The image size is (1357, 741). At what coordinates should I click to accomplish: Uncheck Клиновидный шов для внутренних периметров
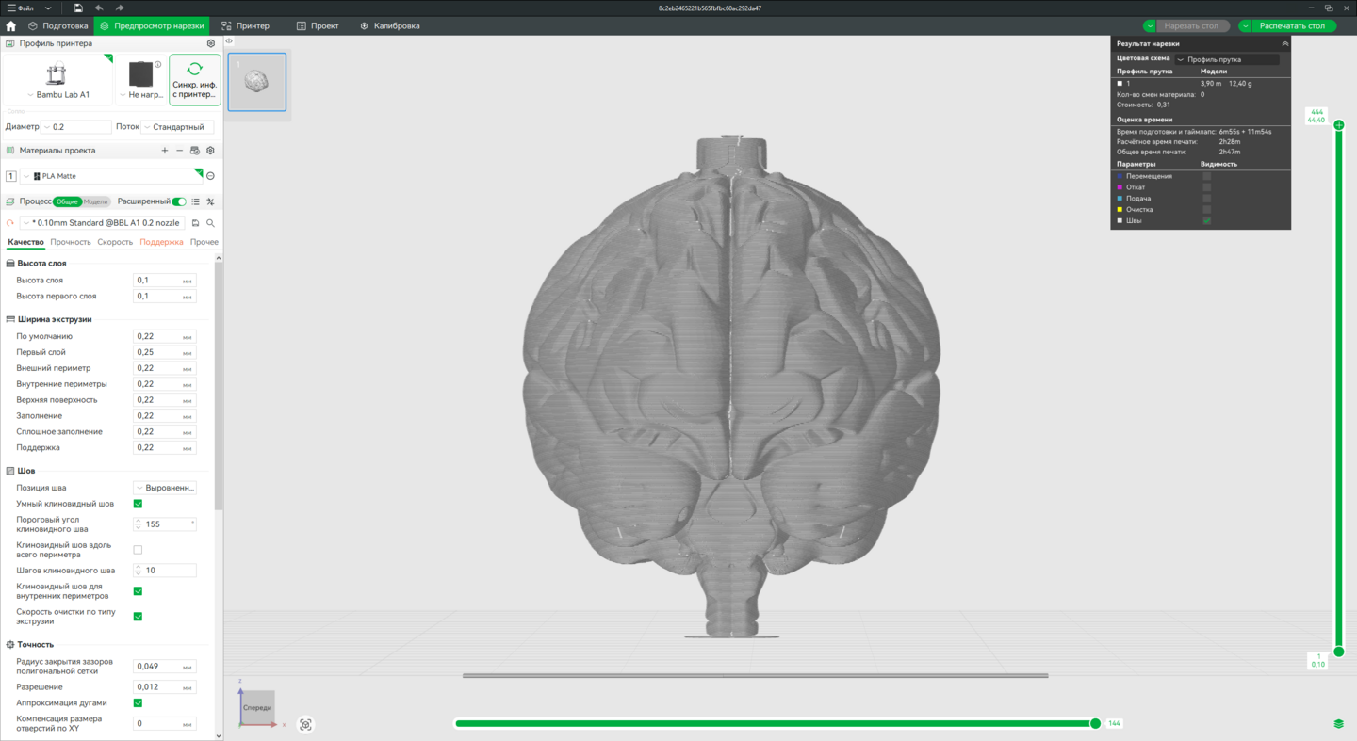coord(138,591)
